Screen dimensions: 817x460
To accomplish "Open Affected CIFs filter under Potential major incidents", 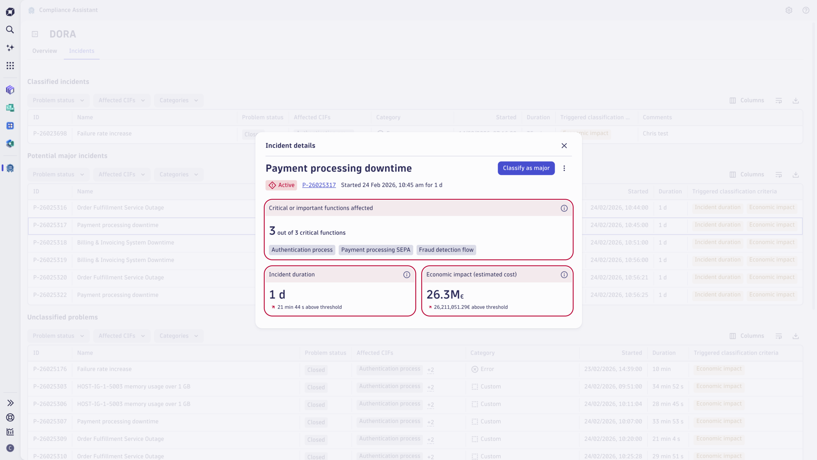I will pos(121,174).
